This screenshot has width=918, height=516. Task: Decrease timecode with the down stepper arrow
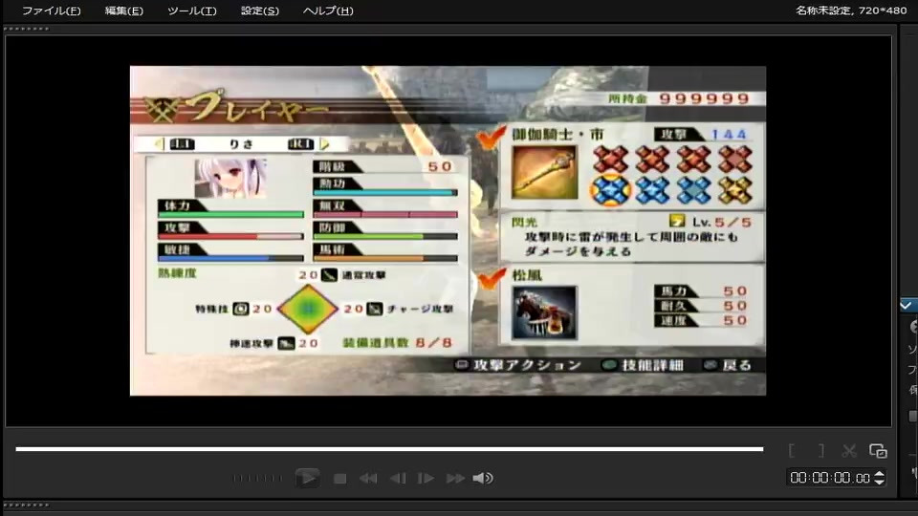[880, 482]
